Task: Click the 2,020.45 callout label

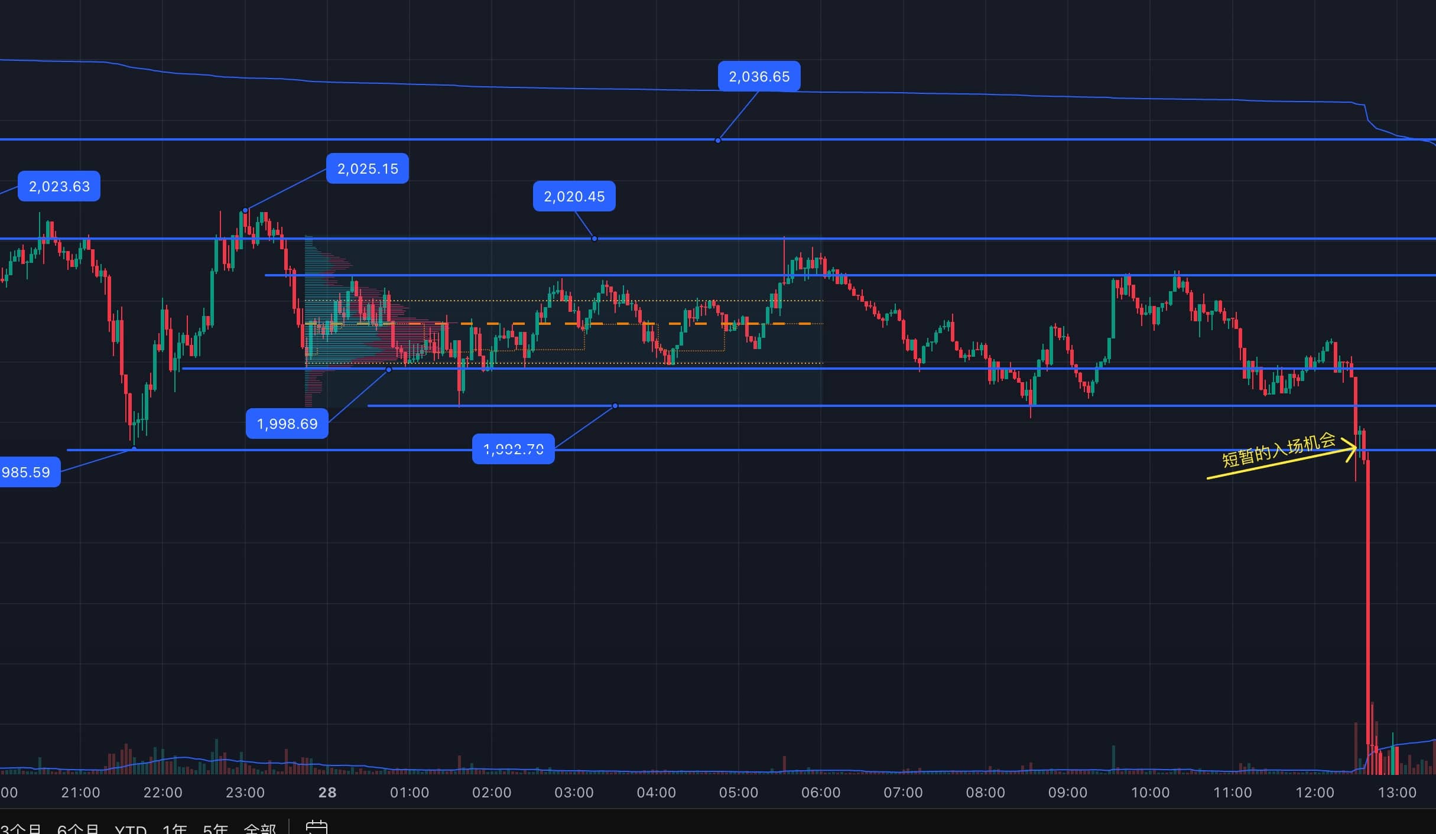Action: (x=574, y=196)
